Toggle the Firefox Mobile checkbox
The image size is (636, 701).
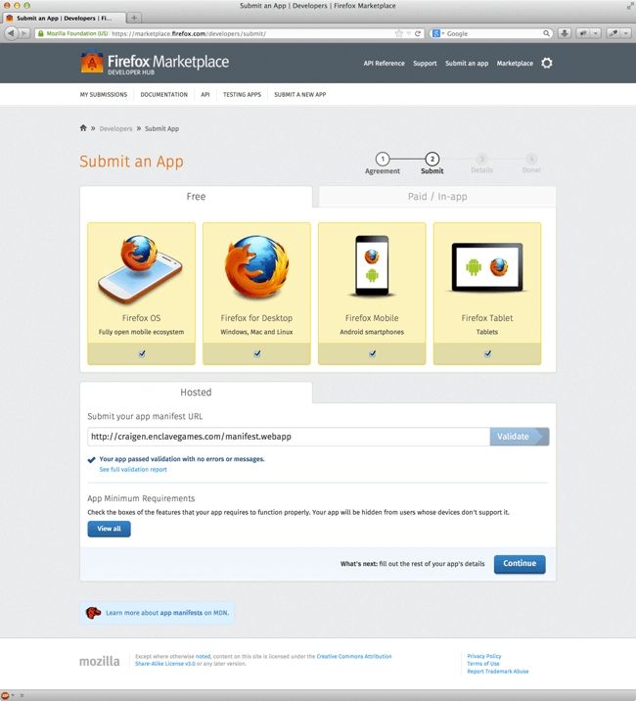pyautogui.click(x=372, y=353)
